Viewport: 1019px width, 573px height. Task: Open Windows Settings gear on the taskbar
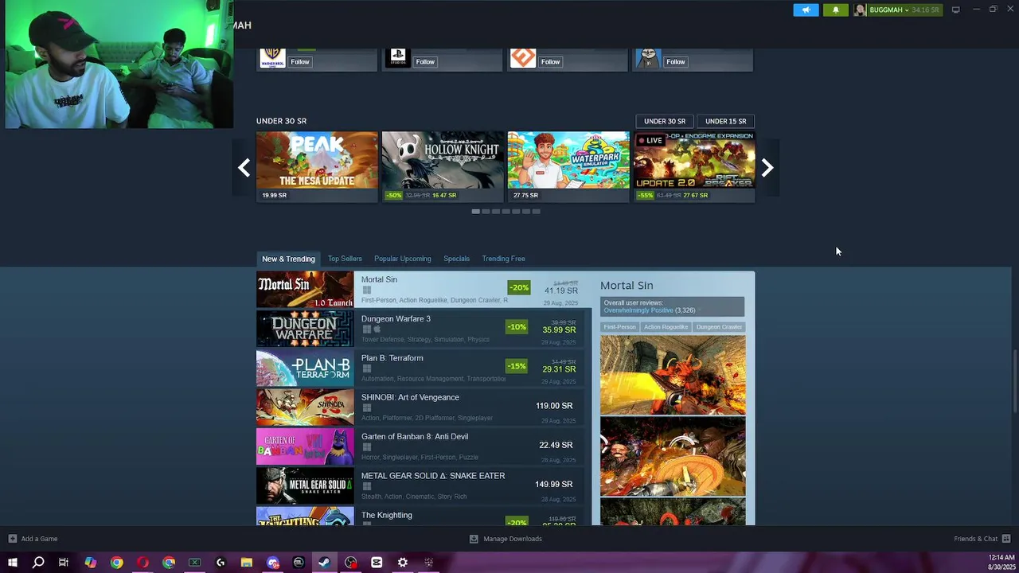point(403,563)
